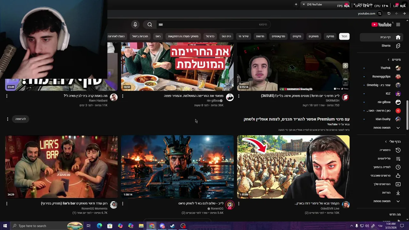The image size is (409, 230).
Task: Select the משחקי פעולה והרפתקאות chip
Action: click(183, 36)
